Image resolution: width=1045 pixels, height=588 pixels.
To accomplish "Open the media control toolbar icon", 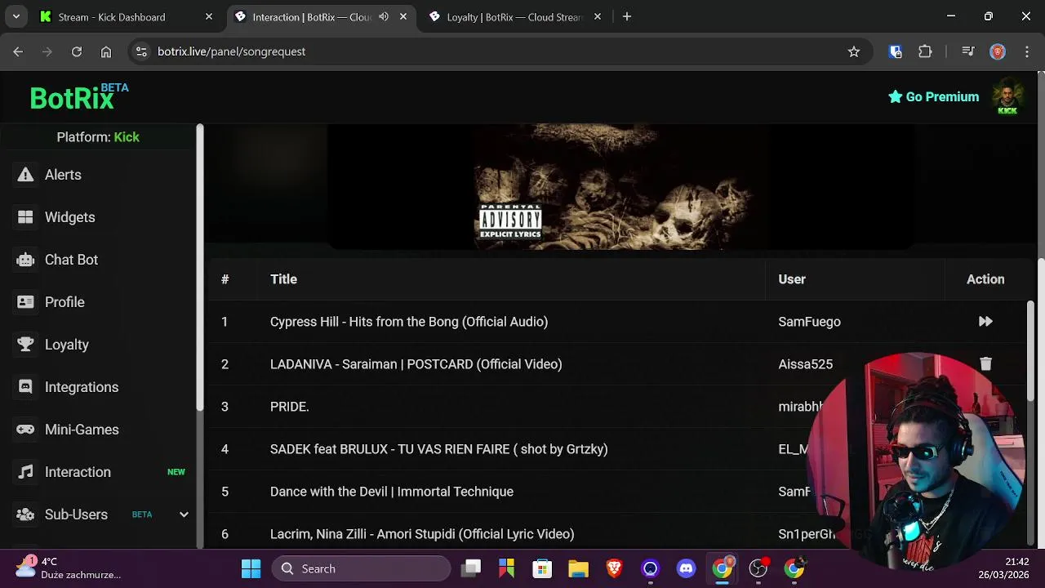I will click(x=968, y=51).
